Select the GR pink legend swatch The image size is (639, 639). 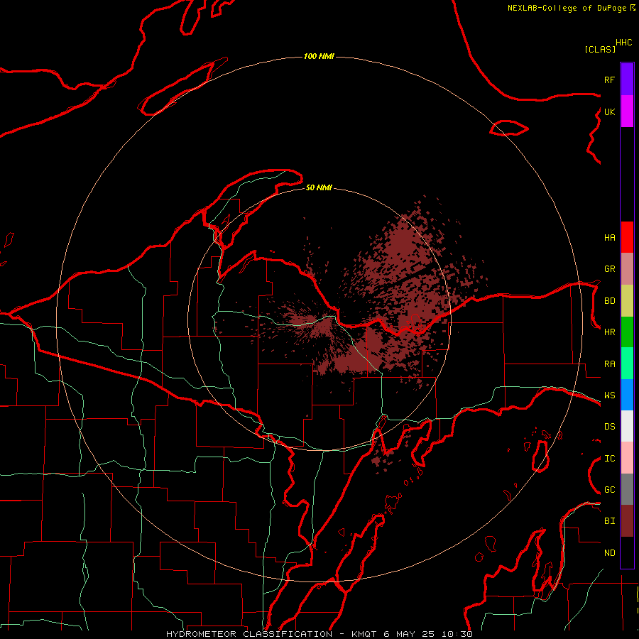[627, 269]
